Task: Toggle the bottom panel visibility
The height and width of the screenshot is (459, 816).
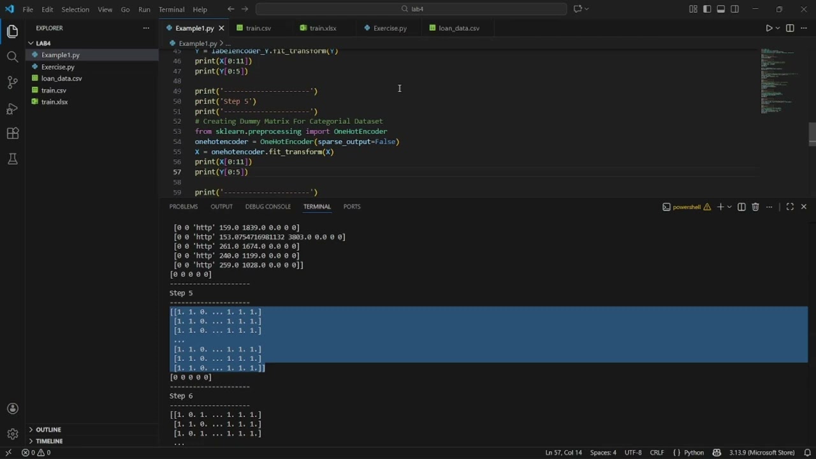Action: tap(721, 9)
